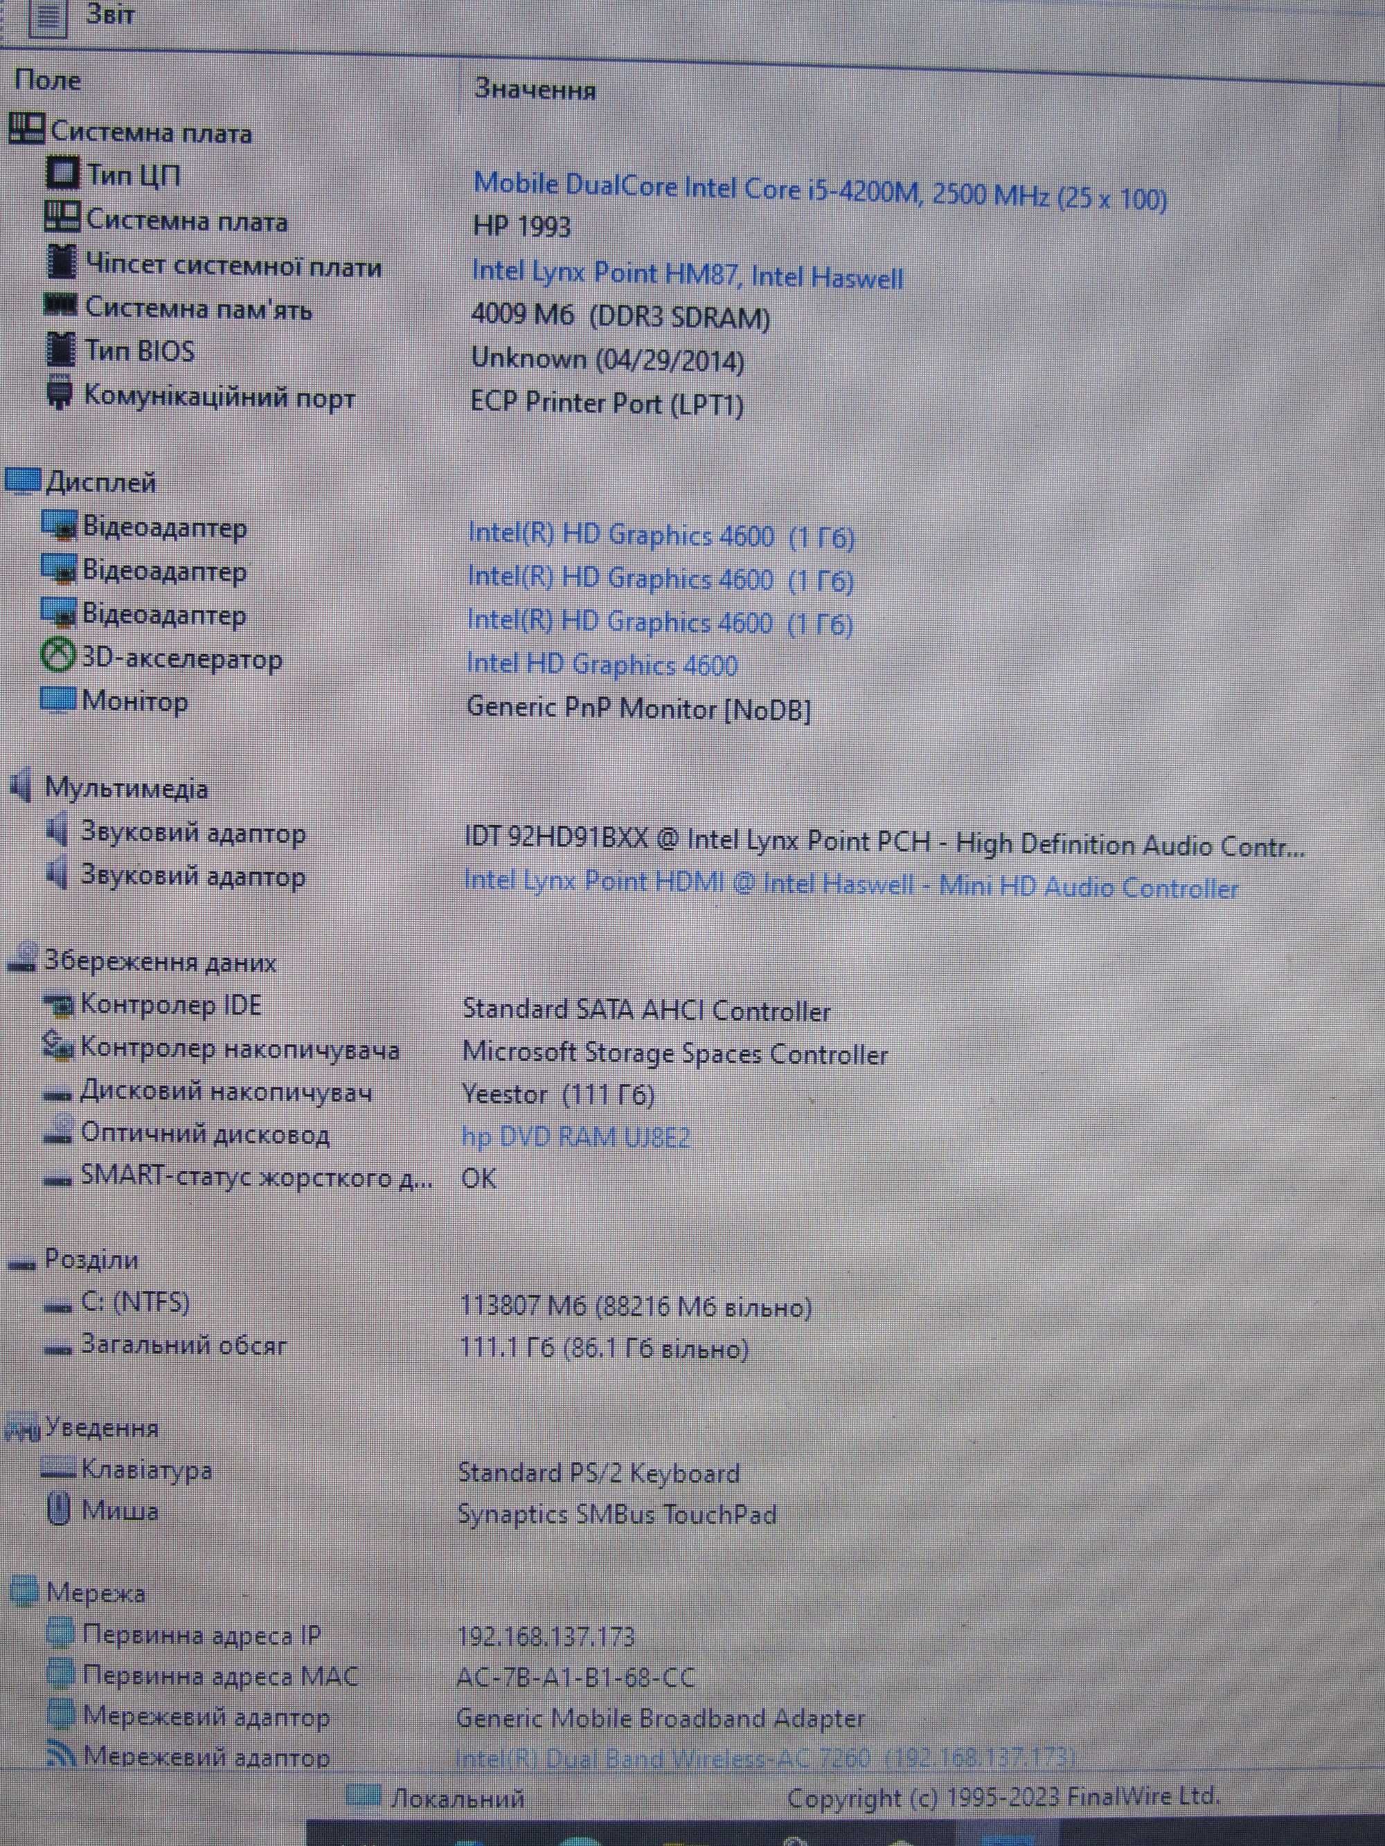This screenshot has width=1385, height=1846.
Task: Open the hp DVD RAM UJ8E2 link
Action: [x=576, y=1136]
